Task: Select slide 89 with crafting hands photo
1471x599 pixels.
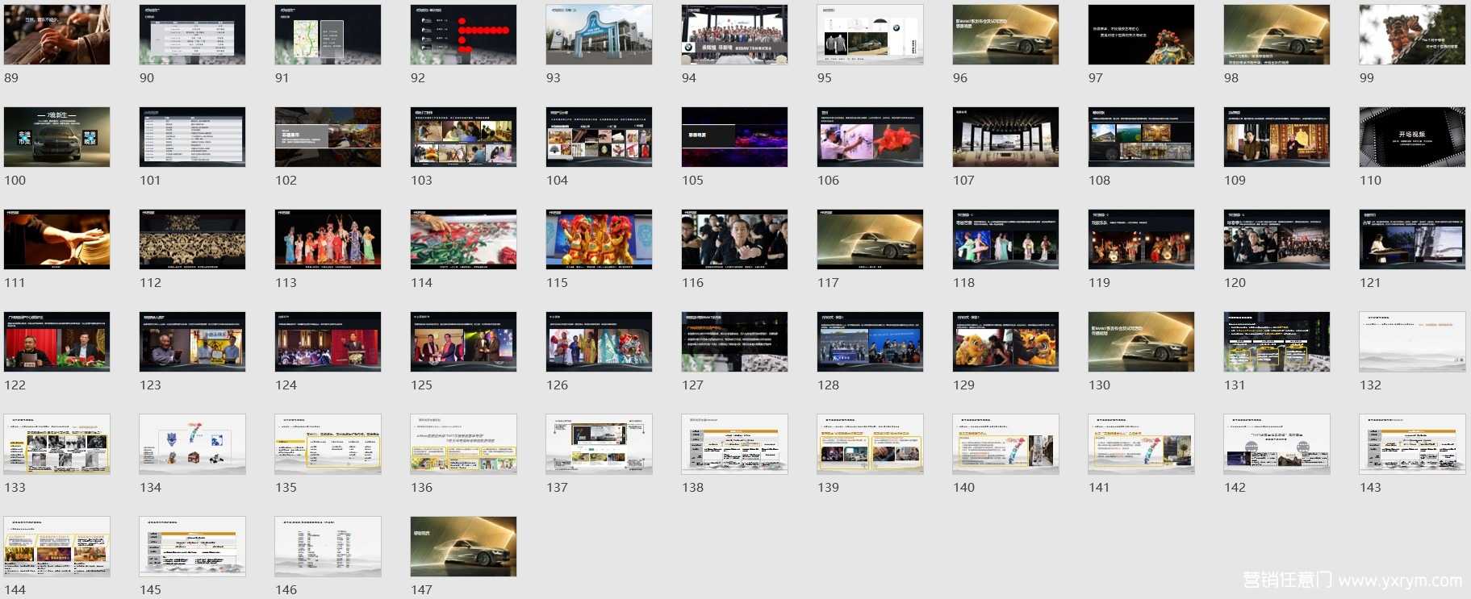Action: 56,35
